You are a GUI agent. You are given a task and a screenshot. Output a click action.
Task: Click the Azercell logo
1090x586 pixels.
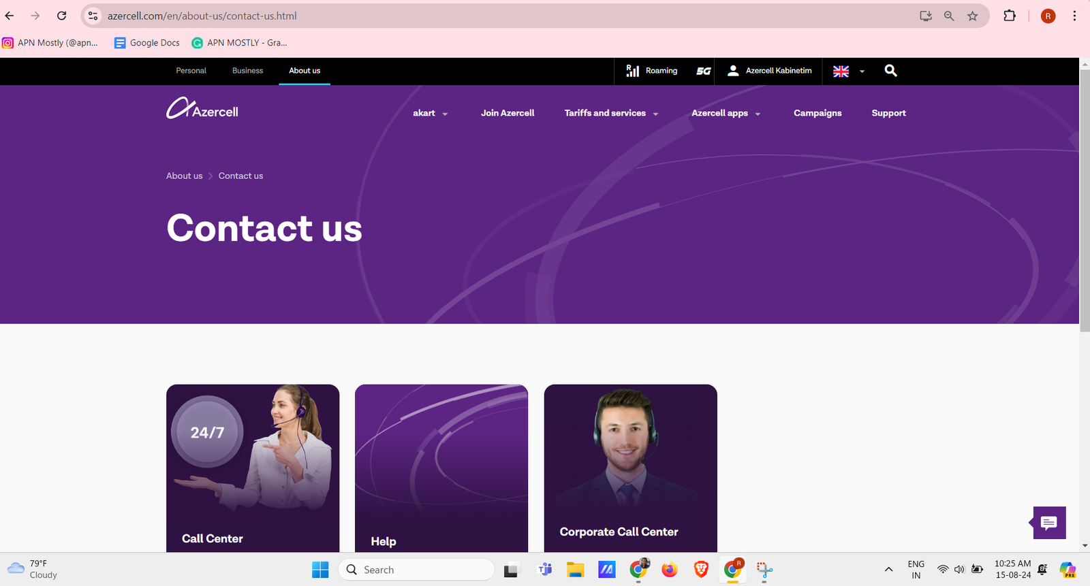click(202, 108)
